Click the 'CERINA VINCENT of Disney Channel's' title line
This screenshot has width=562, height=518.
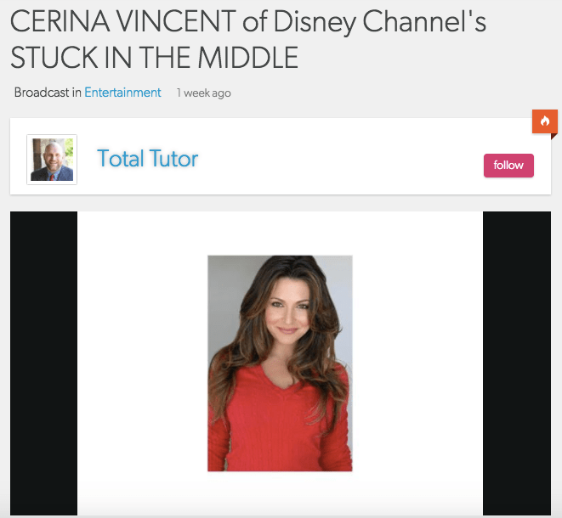(248, 22)
